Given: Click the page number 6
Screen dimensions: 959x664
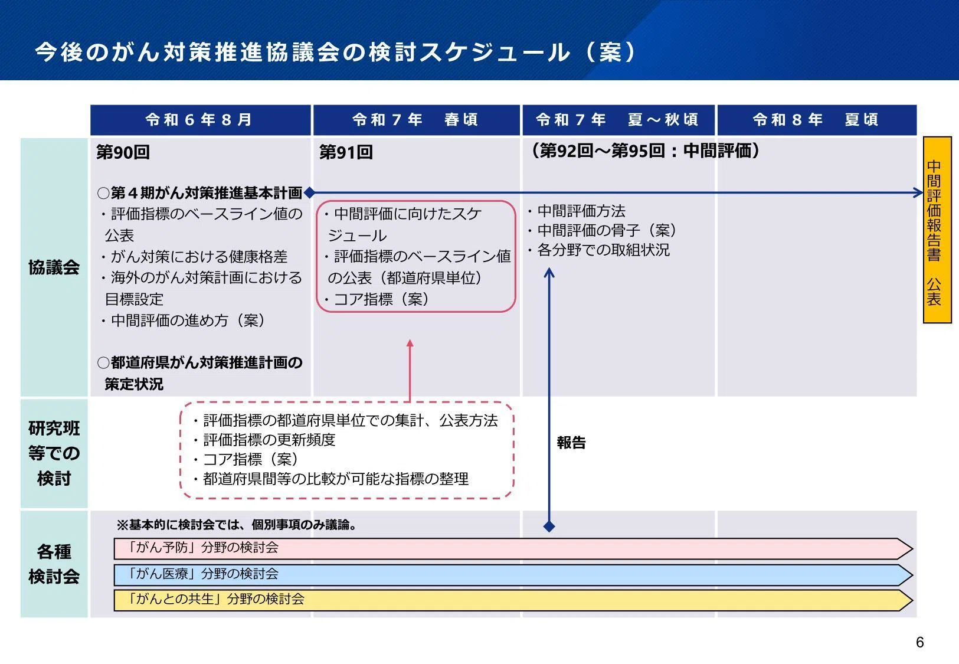Looking at the screenshot, I should pos(919,643).
